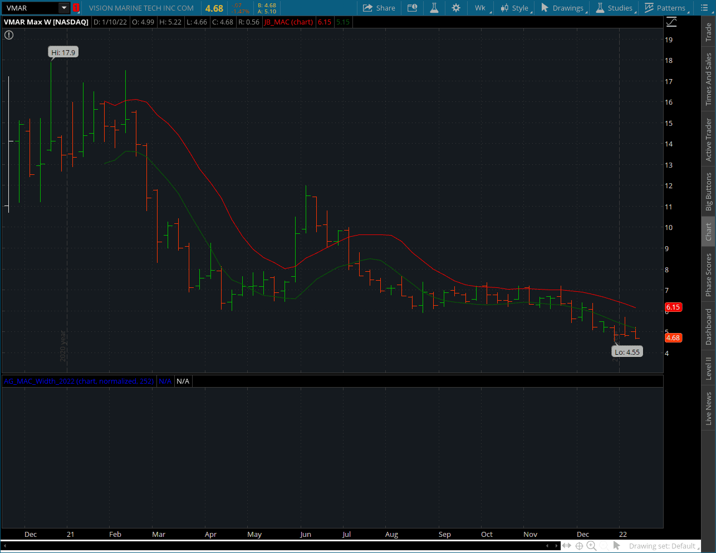Open the Dashboard side tab
716x553 pixels.
pos(708,326)
